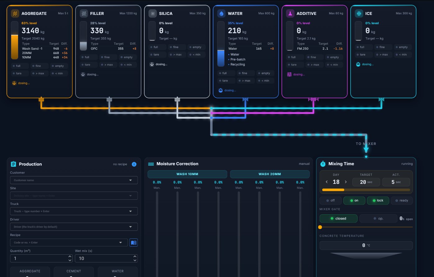Click the Aggregate dosing arrow icon
The width and height of the screenshot is (434, 277).
click(14, 83)
